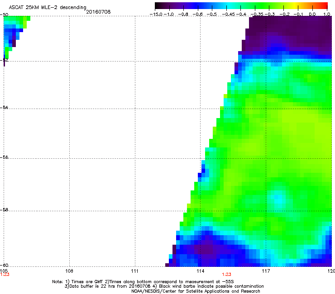Screen dimensions: 335x294
Task: Click the color bar legend gradient
Action: 241,6
